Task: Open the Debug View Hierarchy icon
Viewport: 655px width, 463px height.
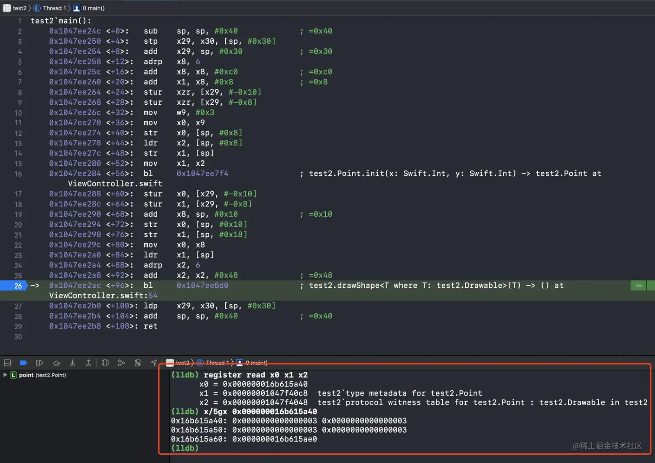Action: [x=105, y=363]
